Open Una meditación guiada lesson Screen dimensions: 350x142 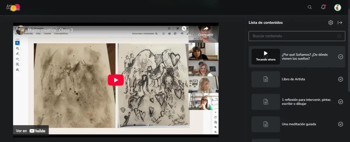299,124
